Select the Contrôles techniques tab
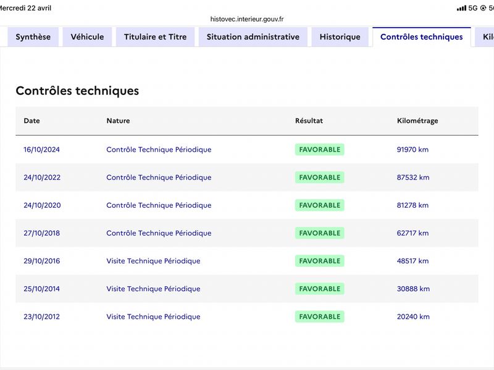Image resolution: width=494 pixels, height=370 pixels. [422, 37]
